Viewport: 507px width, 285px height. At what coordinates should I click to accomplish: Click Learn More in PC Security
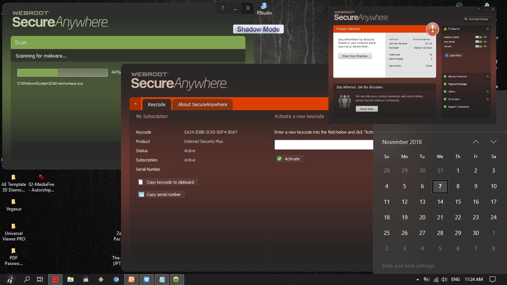tap(453, 55)
